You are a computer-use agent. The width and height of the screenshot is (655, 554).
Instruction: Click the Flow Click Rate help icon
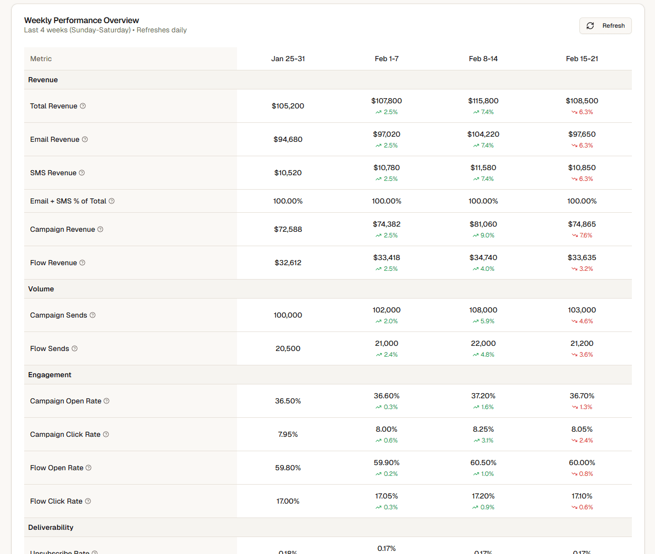click(88, 501)
